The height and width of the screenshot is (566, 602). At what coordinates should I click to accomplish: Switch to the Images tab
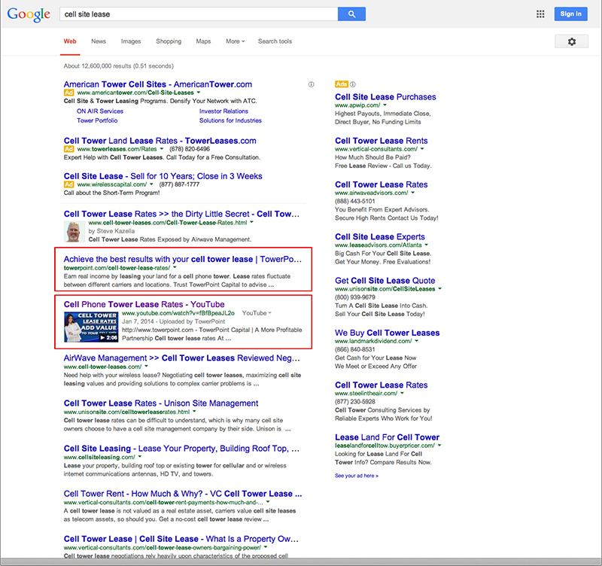coord(131,41)
